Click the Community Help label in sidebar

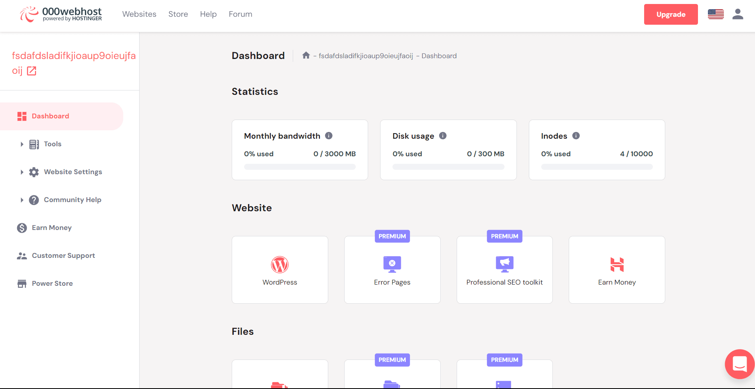tap(73, 200)
